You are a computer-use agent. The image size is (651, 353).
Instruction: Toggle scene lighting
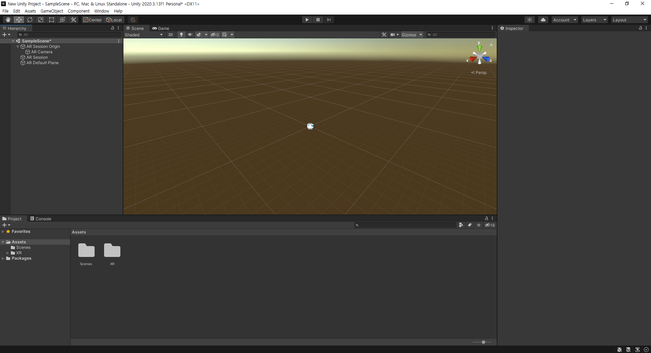181,35
